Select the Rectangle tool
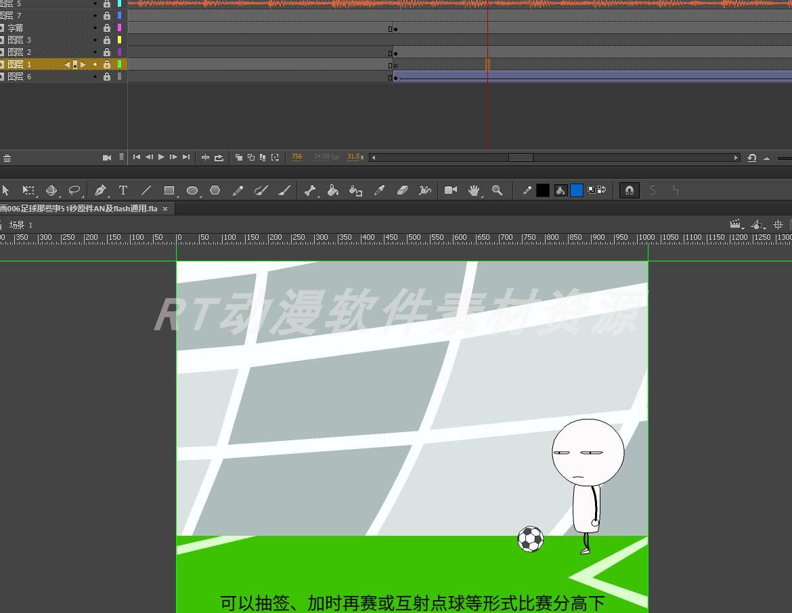The width and height of the screenshot is (792, 613). [x=169, y=190]
